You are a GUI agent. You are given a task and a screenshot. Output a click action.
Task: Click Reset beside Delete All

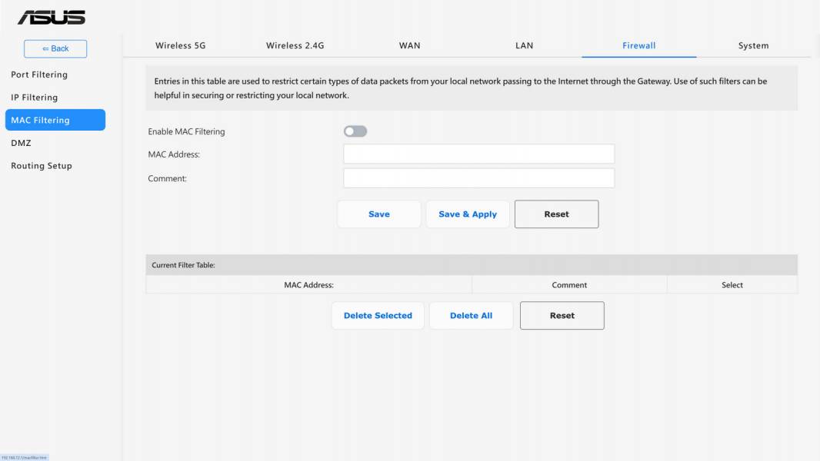click(562, 315)
